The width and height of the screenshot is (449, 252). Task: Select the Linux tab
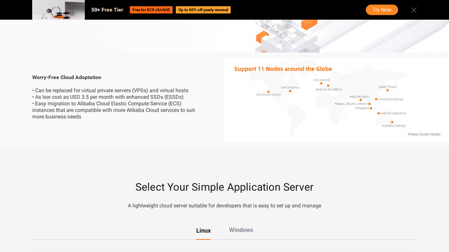(x=203, y=231)
